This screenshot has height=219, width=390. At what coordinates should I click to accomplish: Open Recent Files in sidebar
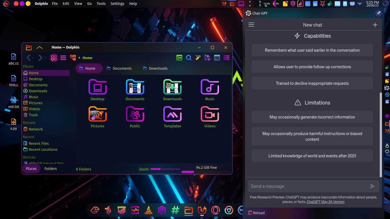(46, 144)
